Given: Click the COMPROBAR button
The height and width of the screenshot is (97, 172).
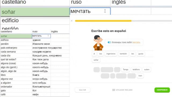Looking at the screenshot, I should coord(162,90).
